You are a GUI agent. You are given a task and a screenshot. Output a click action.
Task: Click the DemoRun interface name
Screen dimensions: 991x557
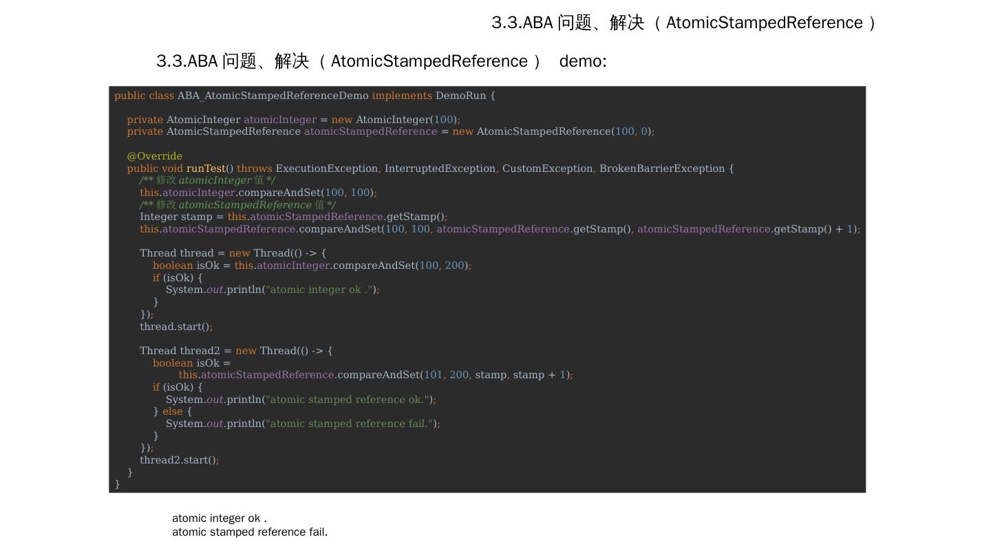coord(460,96)
